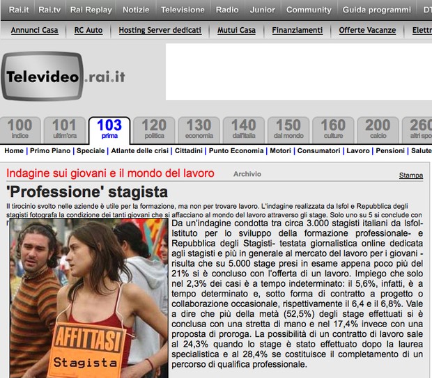Open the Speciale section
Image resolution: width=432 pixels, height=378 pixels.
click(x=91, y=151)
